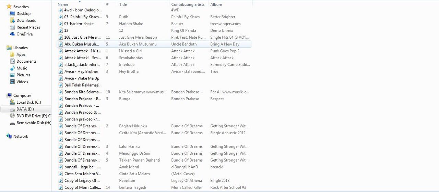Screen dimensions: 439x192
Task: Select file 4wd - bbm (belog b...
Action: [x=83, y=10]
